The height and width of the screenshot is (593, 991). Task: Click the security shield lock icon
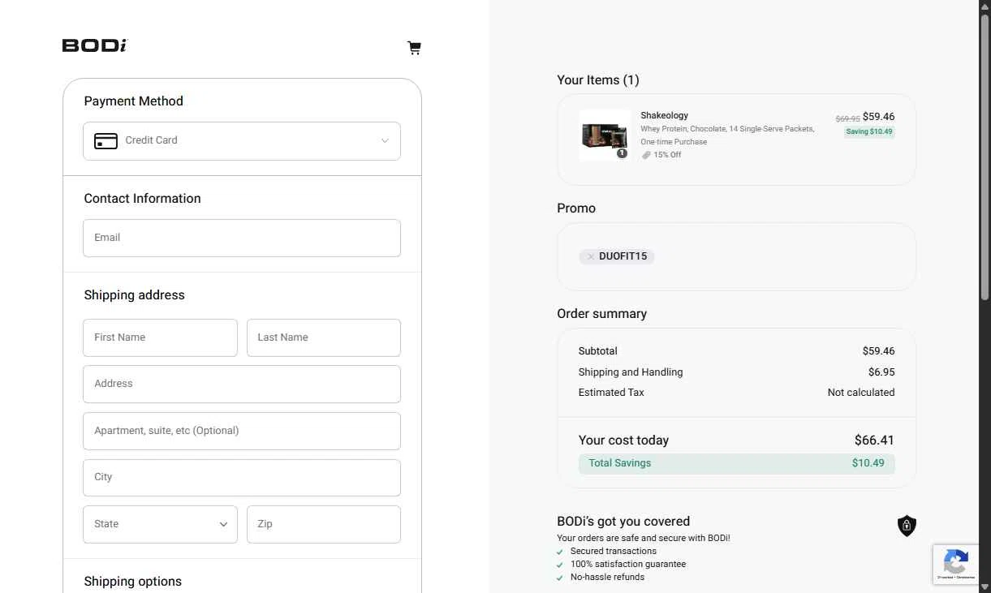point(907,526)
